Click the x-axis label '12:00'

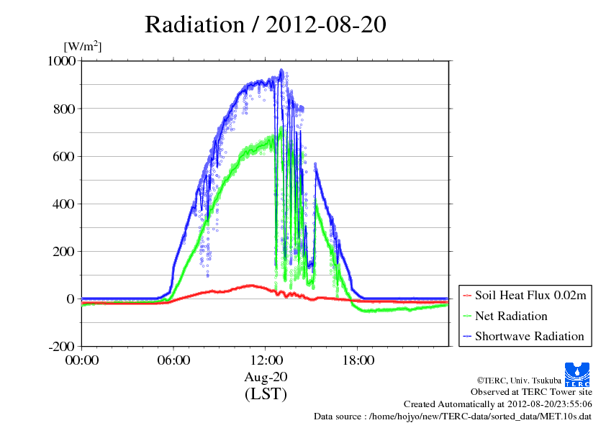point(266,360)
